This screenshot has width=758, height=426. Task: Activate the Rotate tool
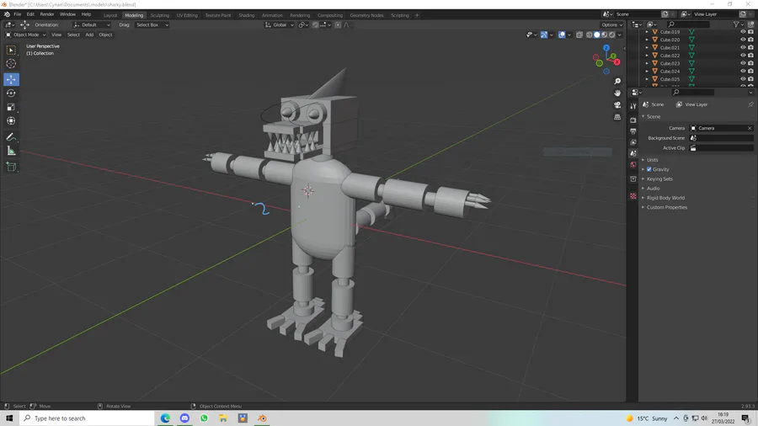11,93
